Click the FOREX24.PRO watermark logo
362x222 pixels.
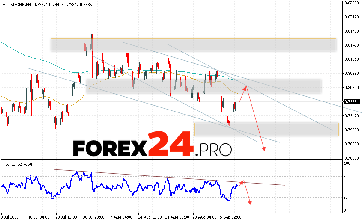click(152, 148)
